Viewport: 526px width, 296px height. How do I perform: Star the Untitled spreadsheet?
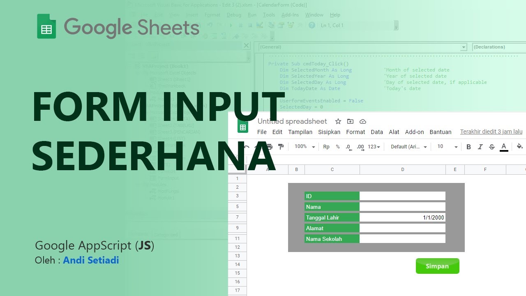coord(338,121)
